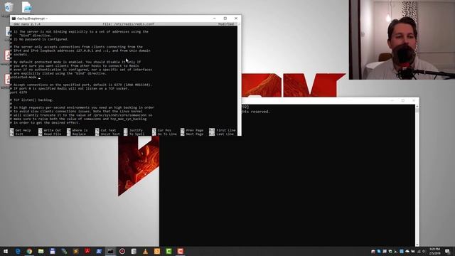Open the volume tray icon

424,251
